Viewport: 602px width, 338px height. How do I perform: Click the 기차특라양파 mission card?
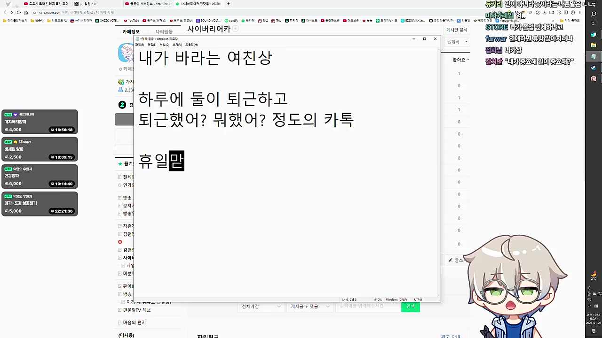[x=40, y=122]
